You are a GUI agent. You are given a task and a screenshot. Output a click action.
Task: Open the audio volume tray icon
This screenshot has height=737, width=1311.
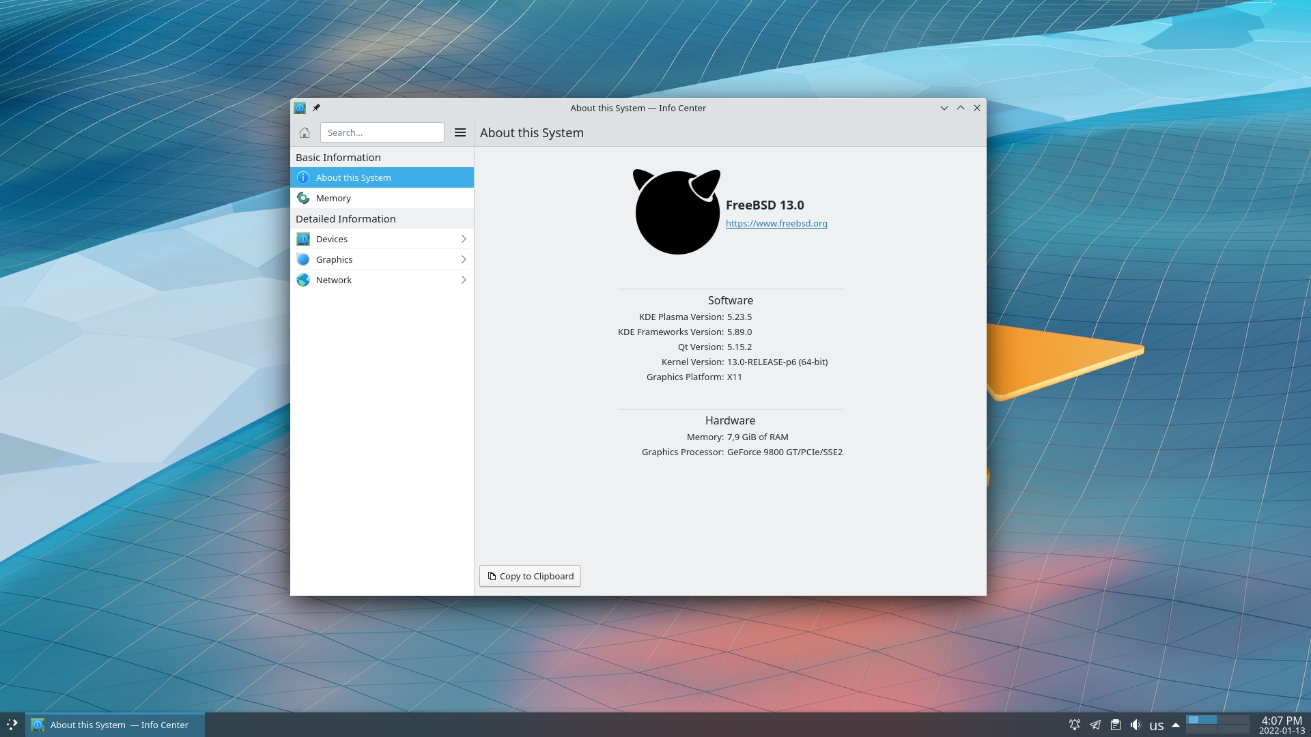1136,725
